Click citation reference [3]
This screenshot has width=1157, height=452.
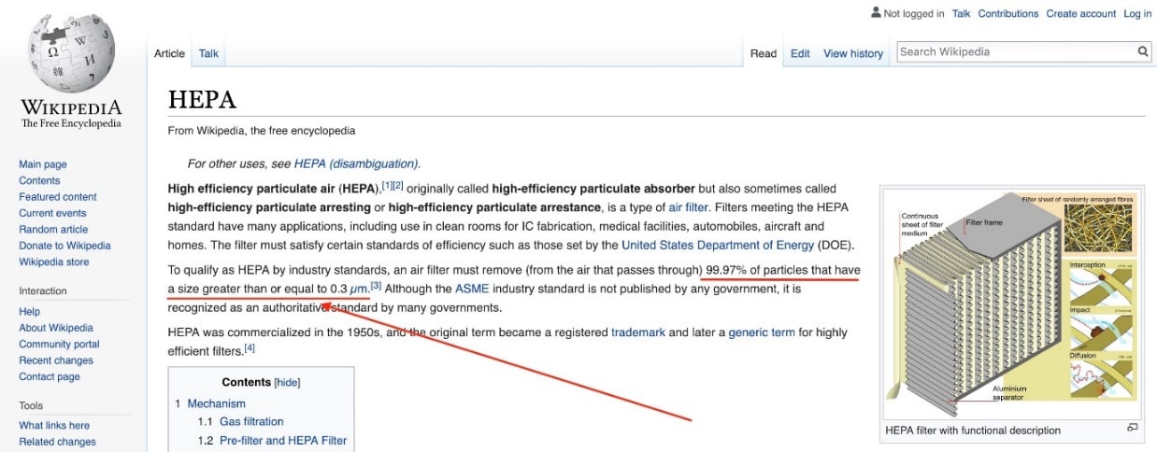(x=376, y=286)
